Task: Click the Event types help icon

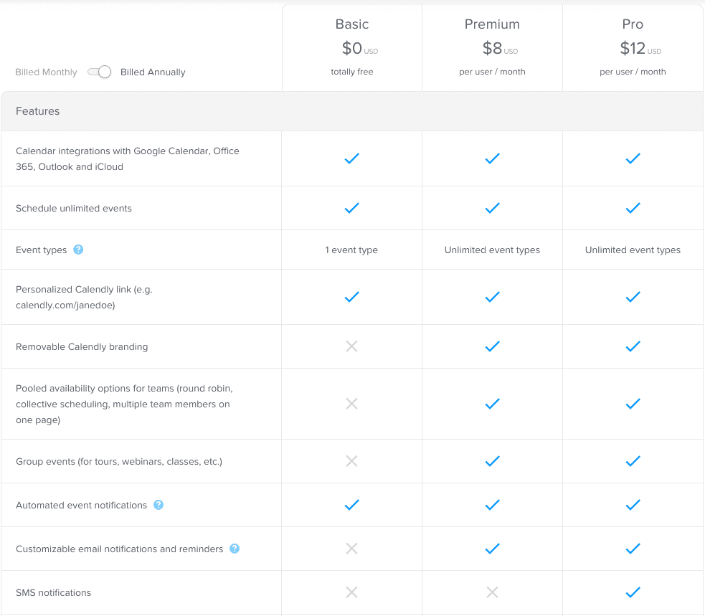Action: 78,250
